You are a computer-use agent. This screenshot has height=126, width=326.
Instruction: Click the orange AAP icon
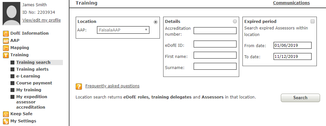pyautogui.click(x=6, y=41)
